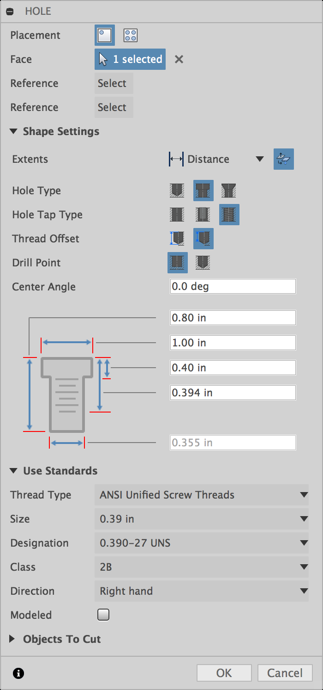Screen dimensions: 323x690
Task: Open the Extents Distance dropdown
Action: click(x=259, y=159)
